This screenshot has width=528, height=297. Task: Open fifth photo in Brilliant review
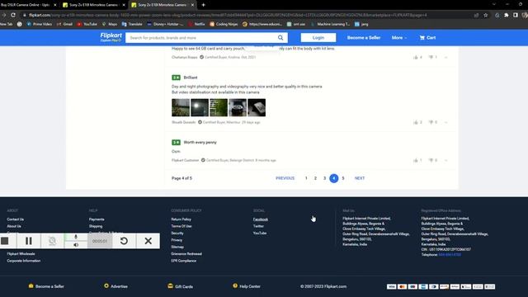click(257, 107)
